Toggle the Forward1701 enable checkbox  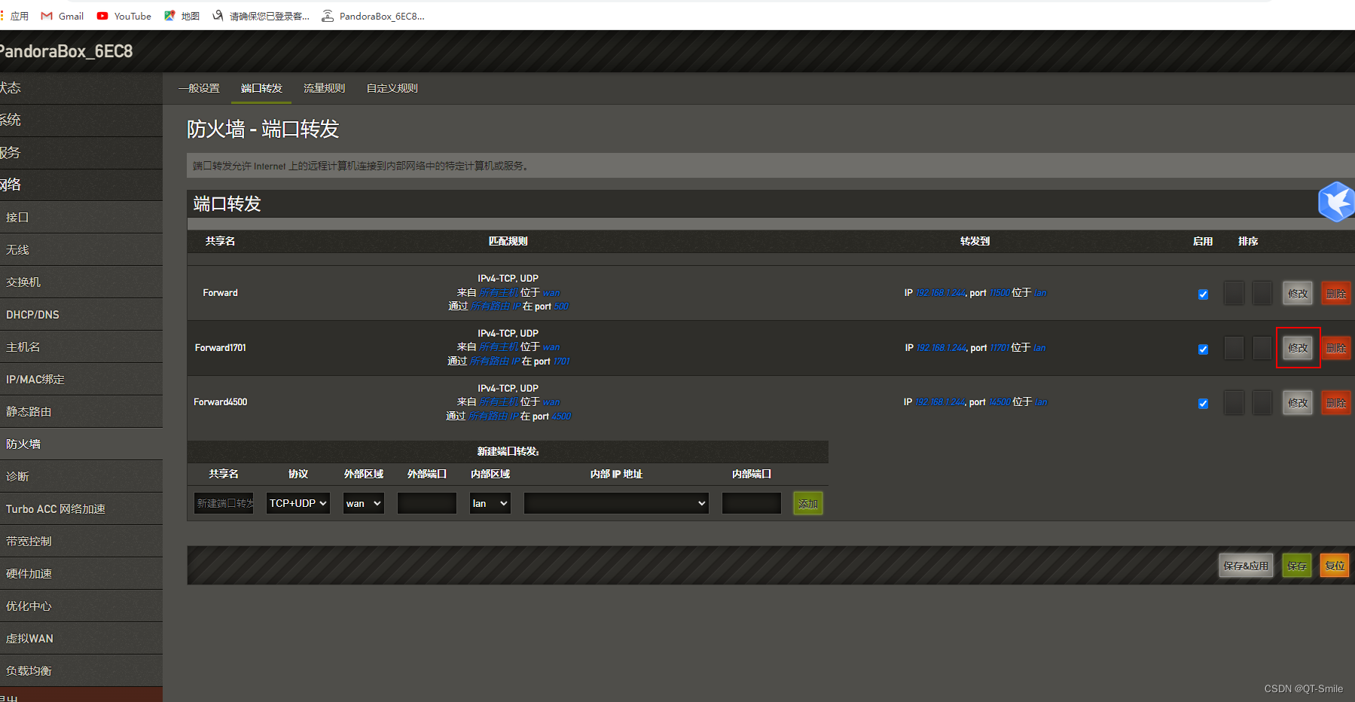point(1203,349)
